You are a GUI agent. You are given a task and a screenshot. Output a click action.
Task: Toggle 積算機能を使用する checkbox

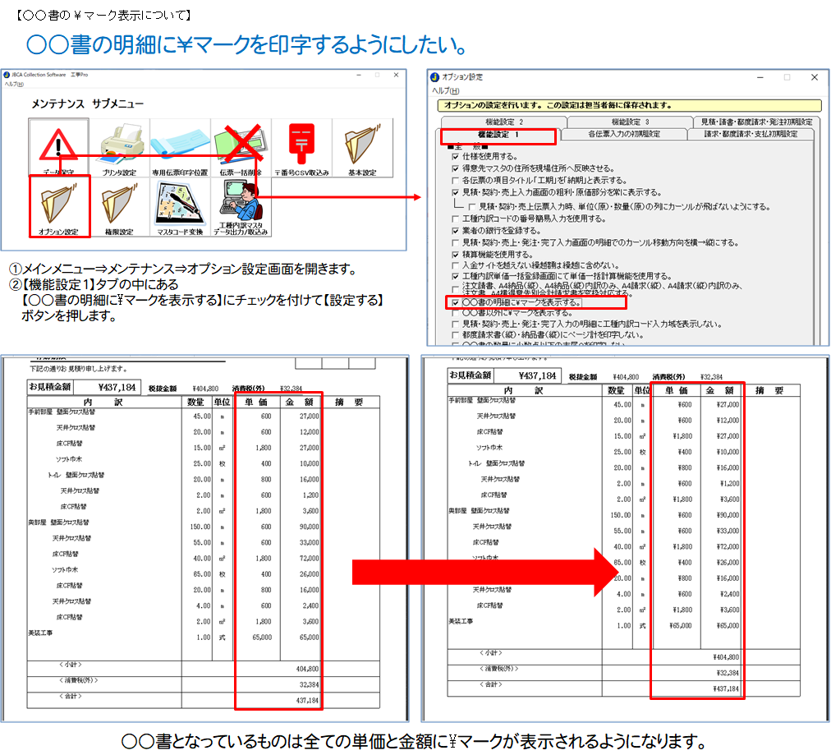click(x=456, y=255)
